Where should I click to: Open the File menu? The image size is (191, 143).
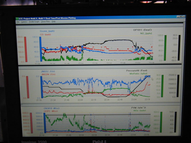[18, 22]
